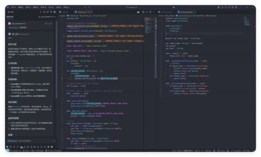
Task: Toggle primary sidebar layout icon in title bar
Action: 219,7
